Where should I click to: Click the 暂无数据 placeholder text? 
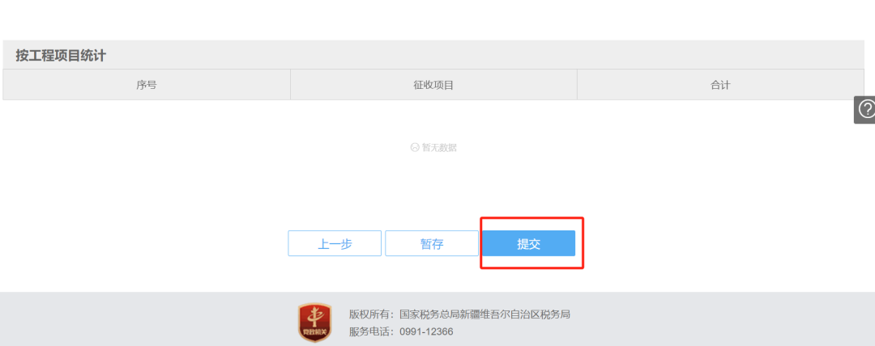439,148
